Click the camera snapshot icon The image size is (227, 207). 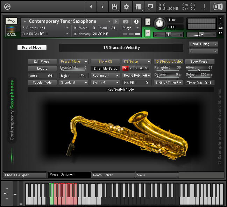click(x=126, y=22)
